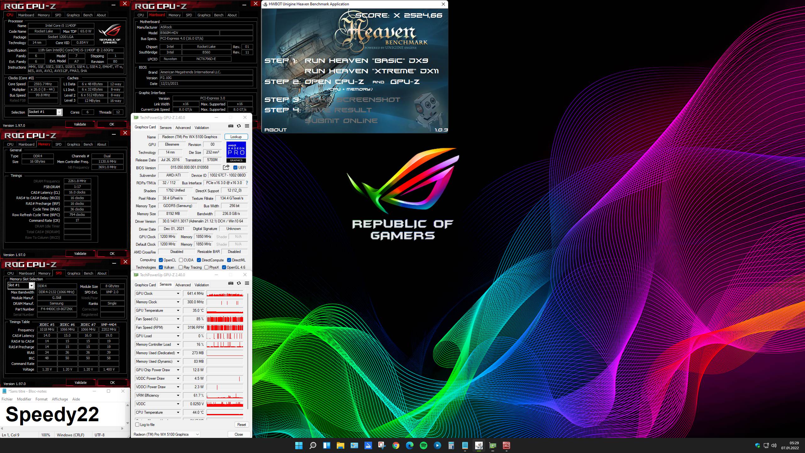Open taskbar Search

[x=313, y=445]
